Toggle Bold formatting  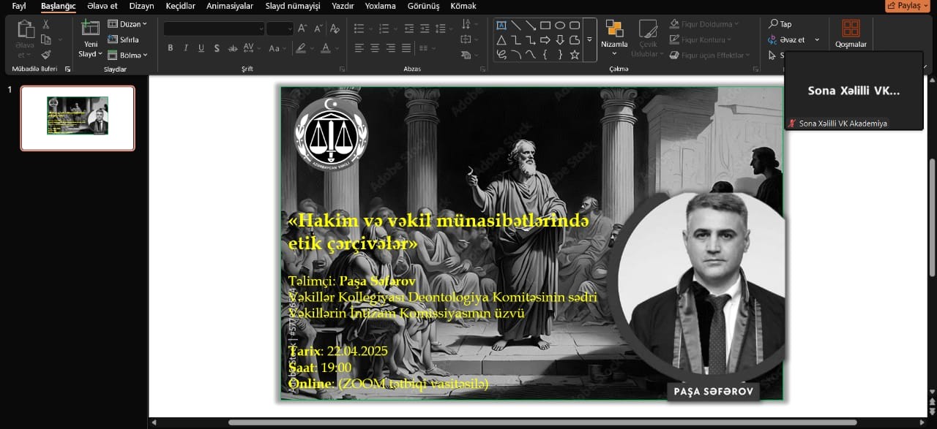(x=170, y=48)
